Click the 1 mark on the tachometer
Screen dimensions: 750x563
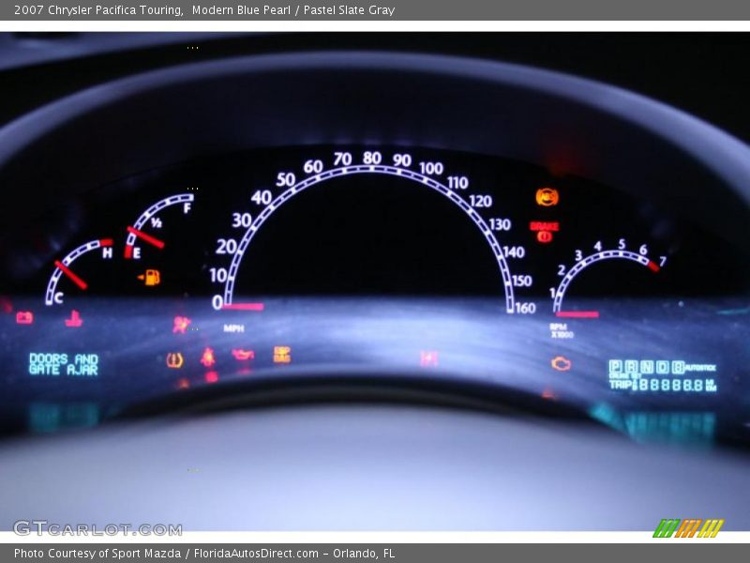pos(552,292)
